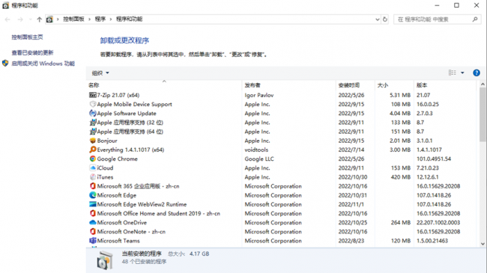Open 查看已安装的更新 link
This screenshot has height=273, width=487.
point(33,52)
